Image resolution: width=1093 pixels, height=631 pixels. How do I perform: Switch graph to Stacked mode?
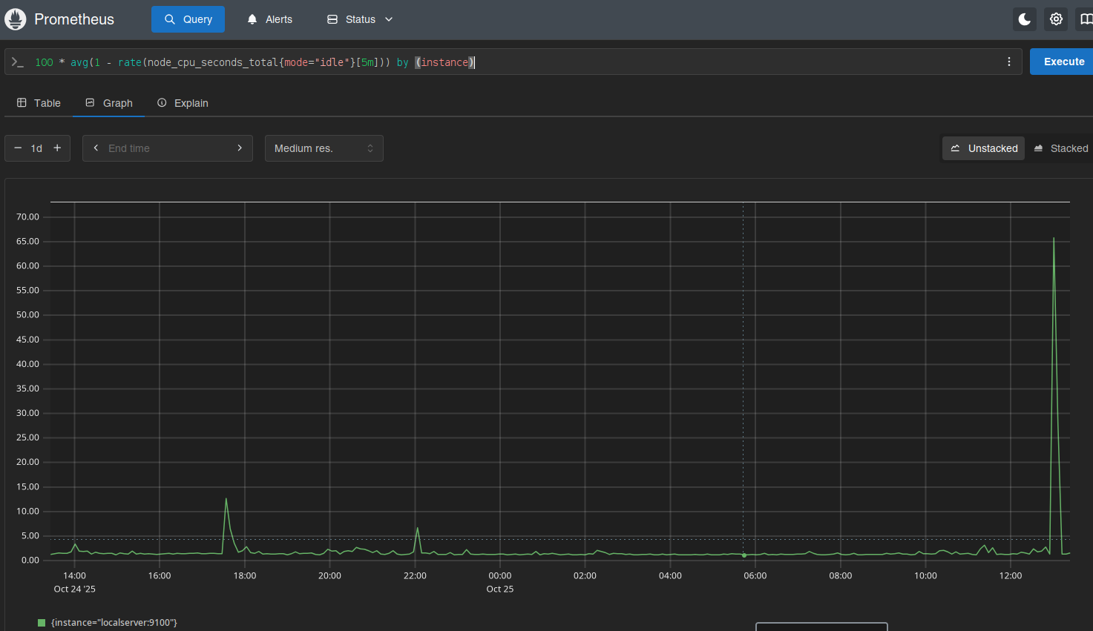point(1061,148)
